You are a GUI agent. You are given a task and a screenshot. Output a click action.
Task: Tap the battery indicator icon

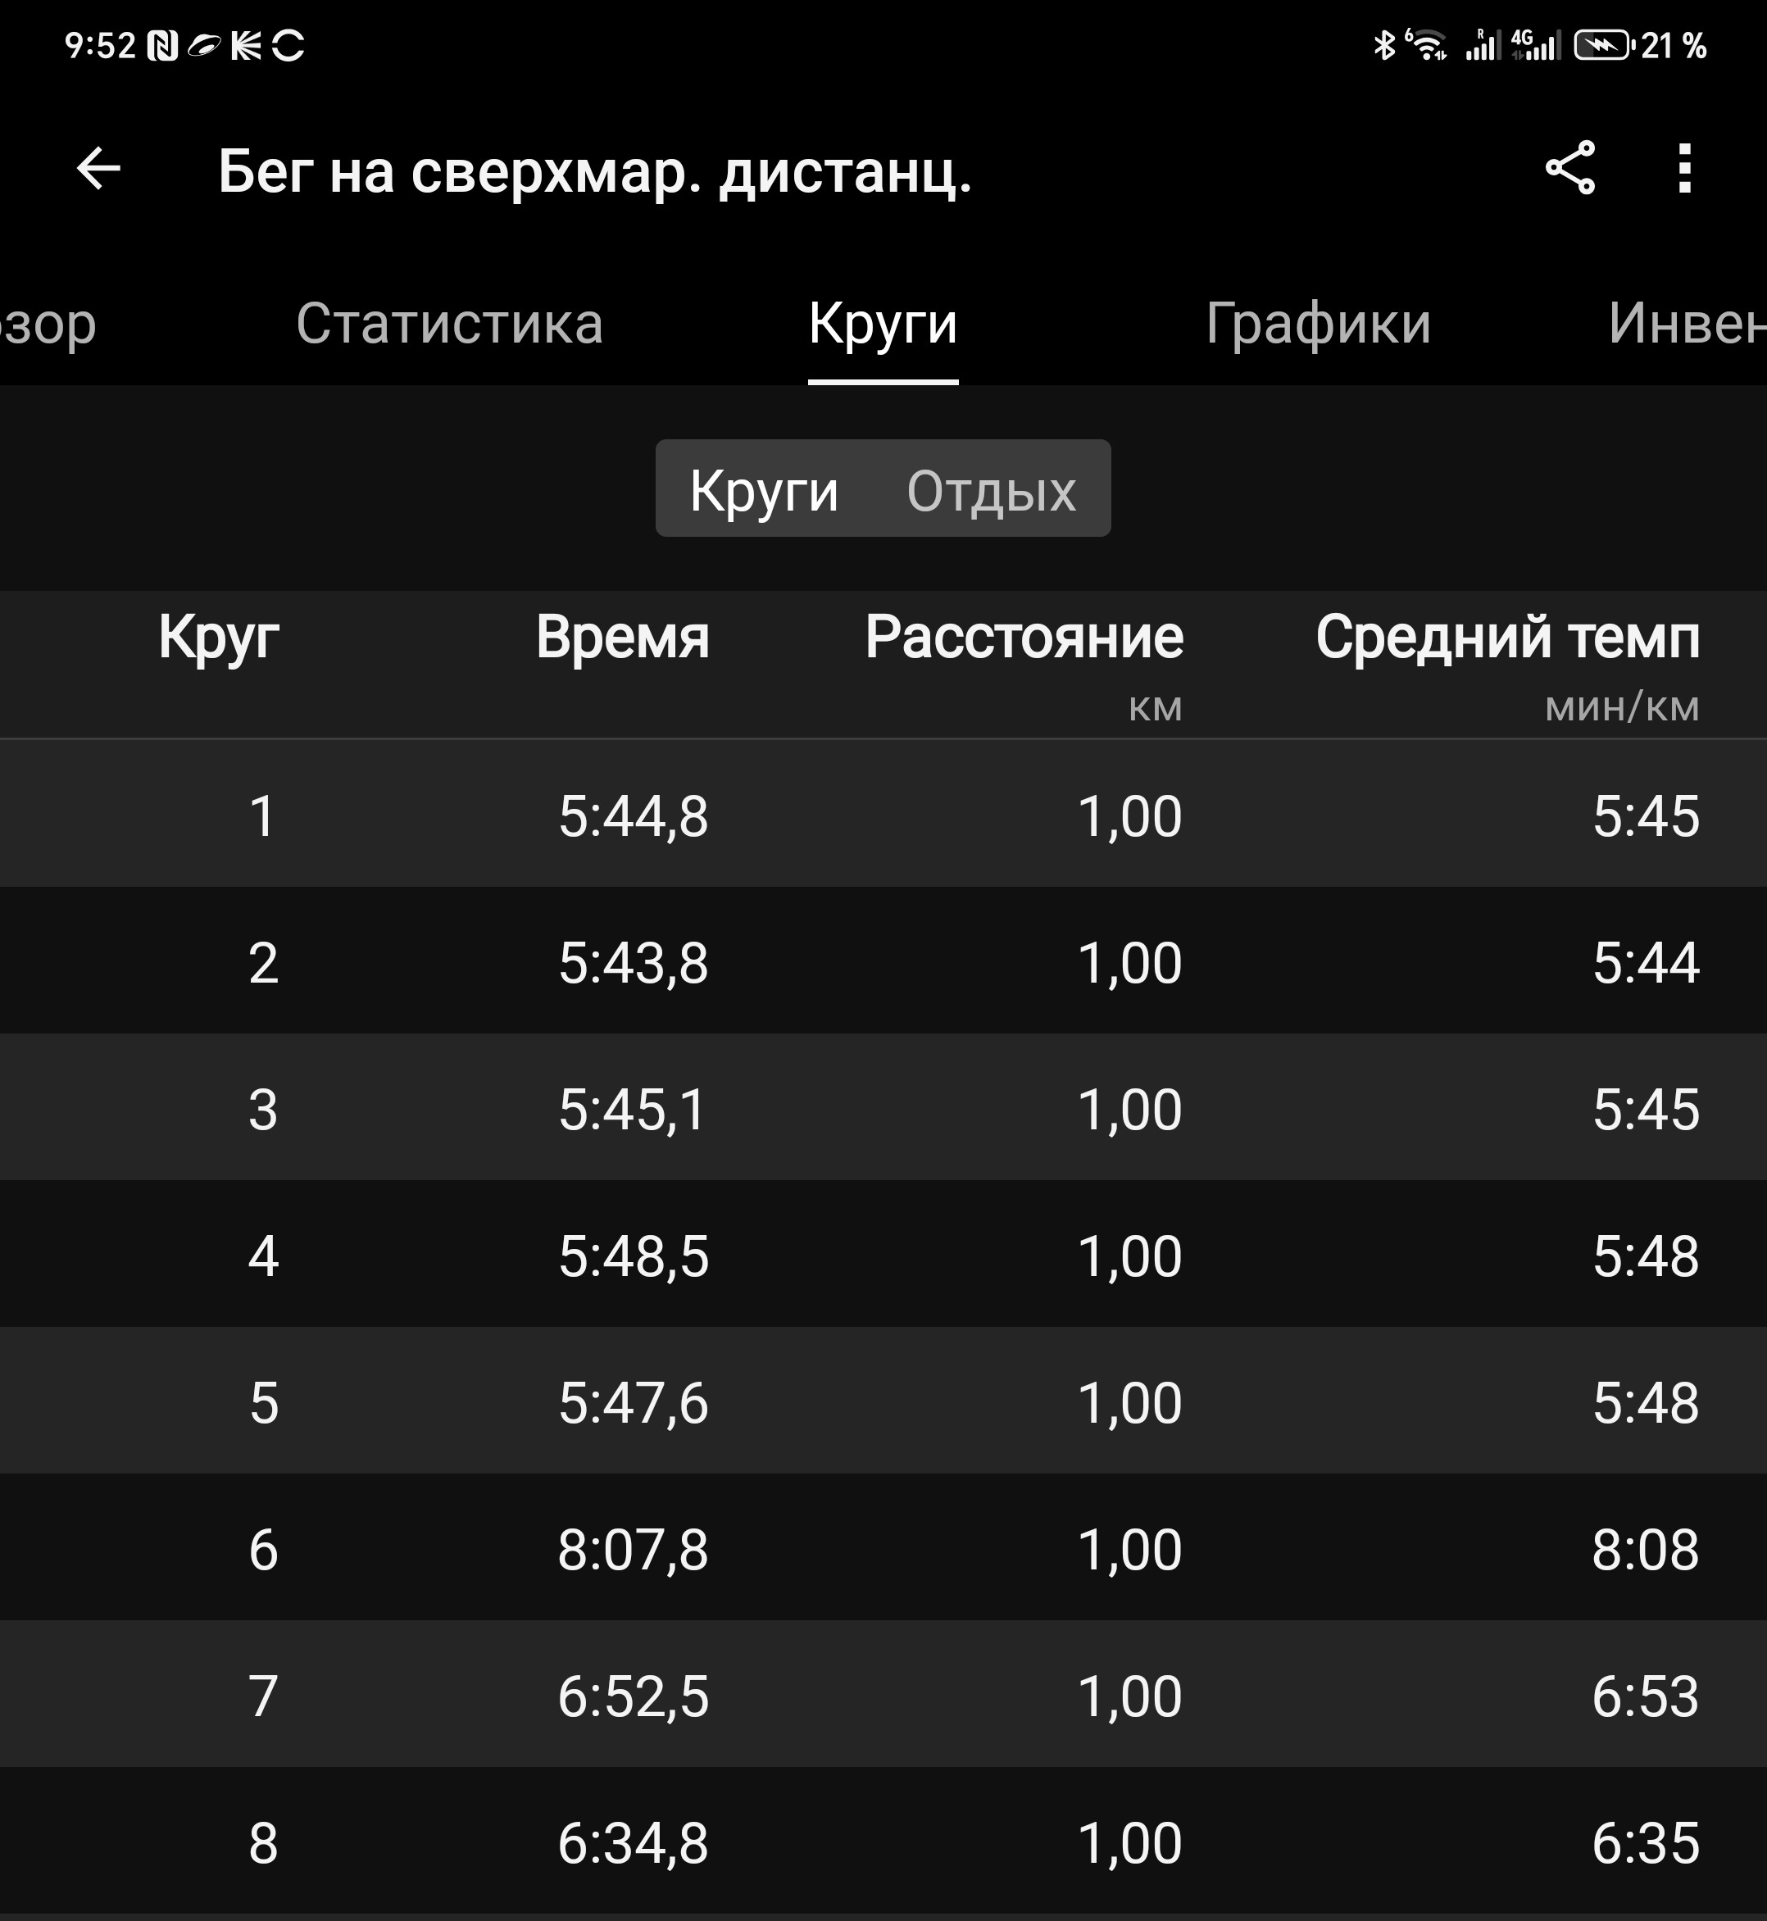point(1603,45)
